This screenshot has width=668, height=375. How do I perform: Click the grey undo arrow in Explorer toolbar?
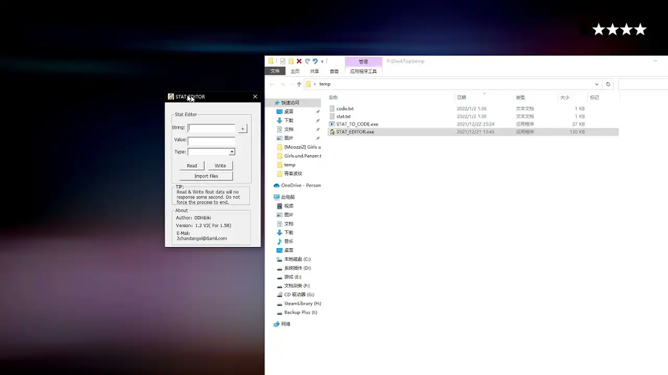tap(307, 61)
